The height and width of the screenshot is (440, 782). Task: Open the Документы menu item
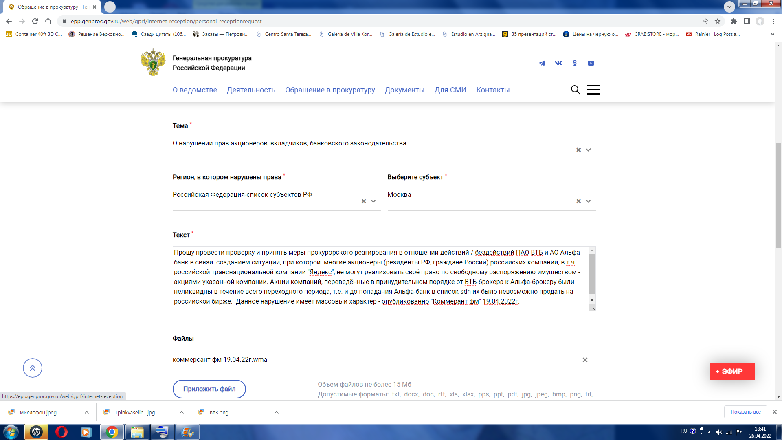[x=404, y=90]
